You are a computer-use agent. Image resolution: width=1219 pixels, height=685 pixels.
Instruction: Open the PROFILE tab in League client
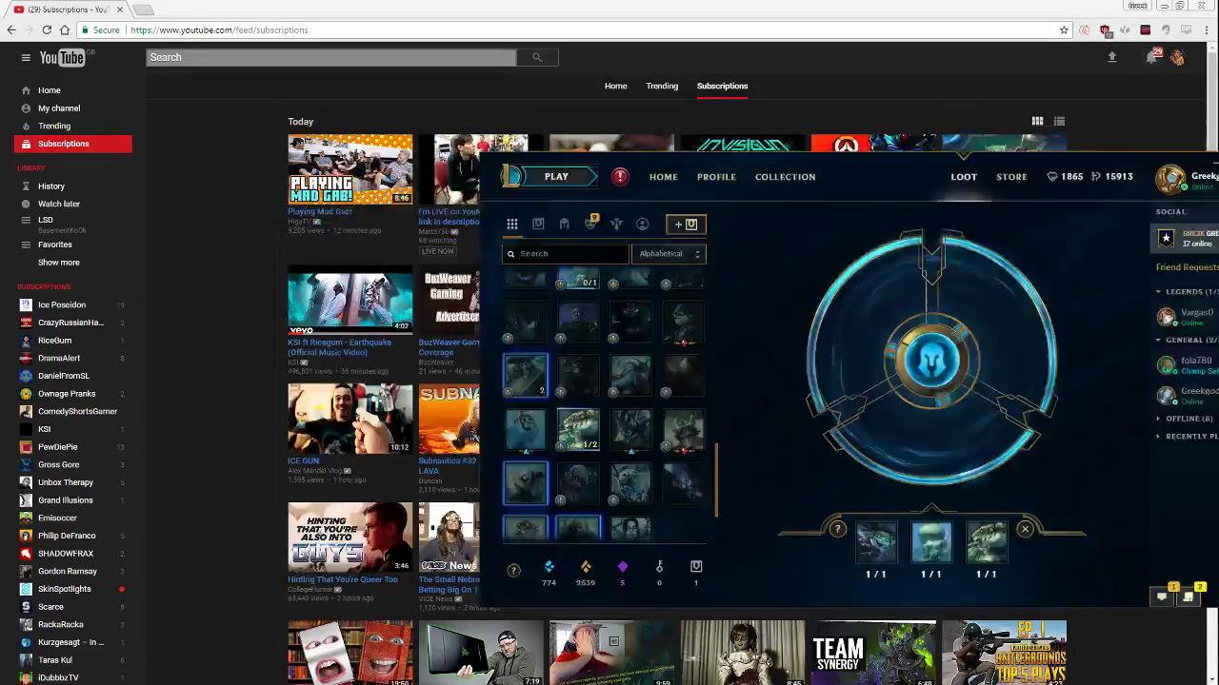point(716,177)
